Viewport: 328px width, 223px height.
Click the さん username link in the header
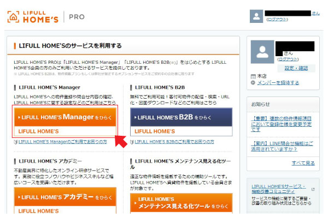pyautogui.click(x=315, y=13)
